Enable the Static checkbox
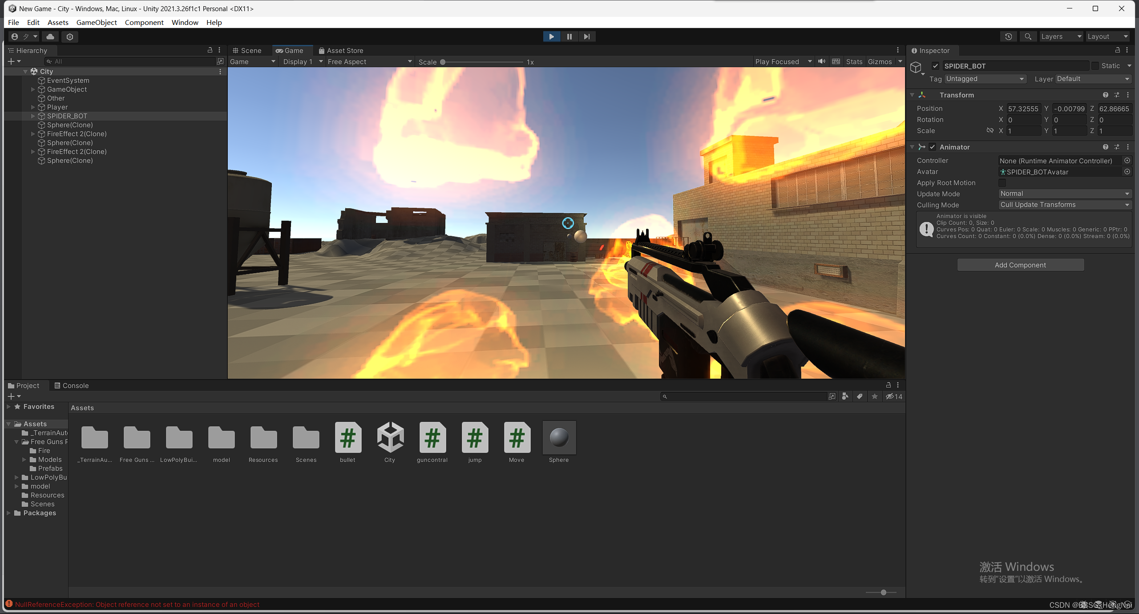The width and height of the screenshot is (1139, 614). coord(1095,66)
